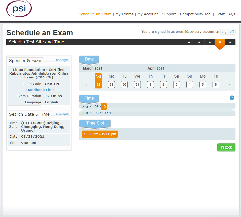241x217 pixels.
Task: Go to previous dates with left chevron
Action: click(86, 84)
